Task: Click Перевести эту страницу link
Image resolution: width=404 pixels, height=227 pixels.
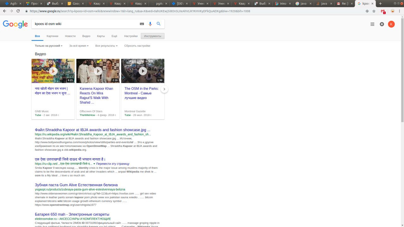Action: 113,164
